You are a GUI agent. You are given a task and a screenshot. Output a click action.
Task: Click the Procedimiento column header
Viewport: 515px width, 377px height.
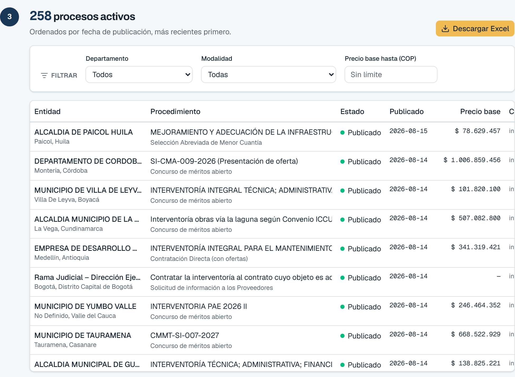175,111
